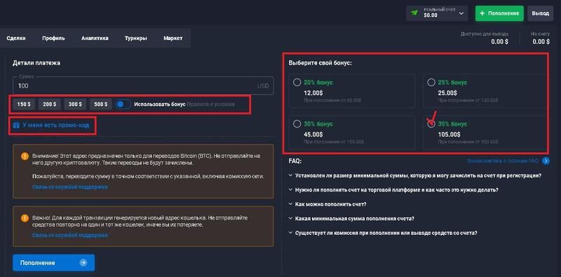Expand FAQ about deposit or withdrawal commission
Viewport: 561px width, 277px height.
[383, 233]
